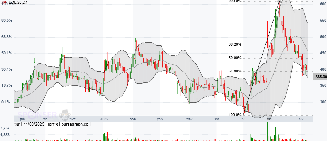Click the 450 price axis label
Screen dimensions: 327x141
coord(323,53)
